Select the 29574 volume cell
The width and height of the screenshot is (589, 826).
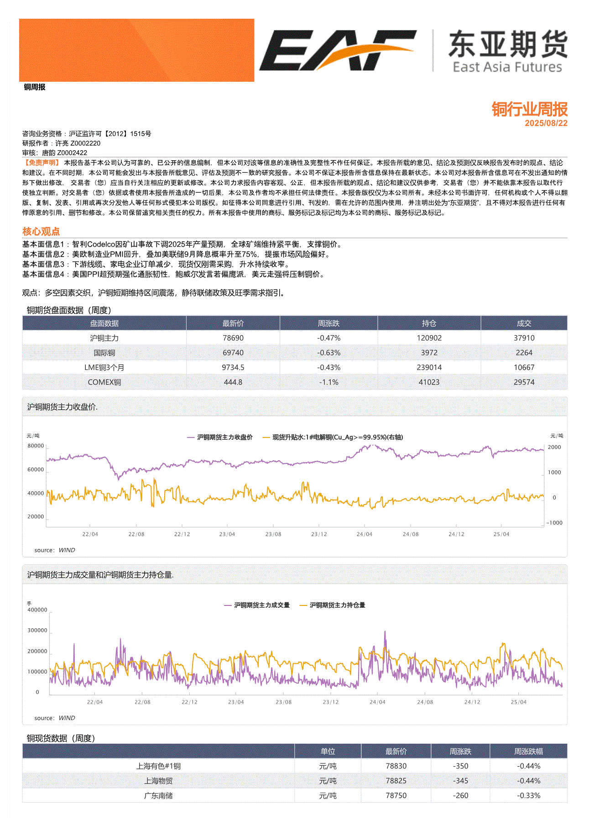(524, 382)
